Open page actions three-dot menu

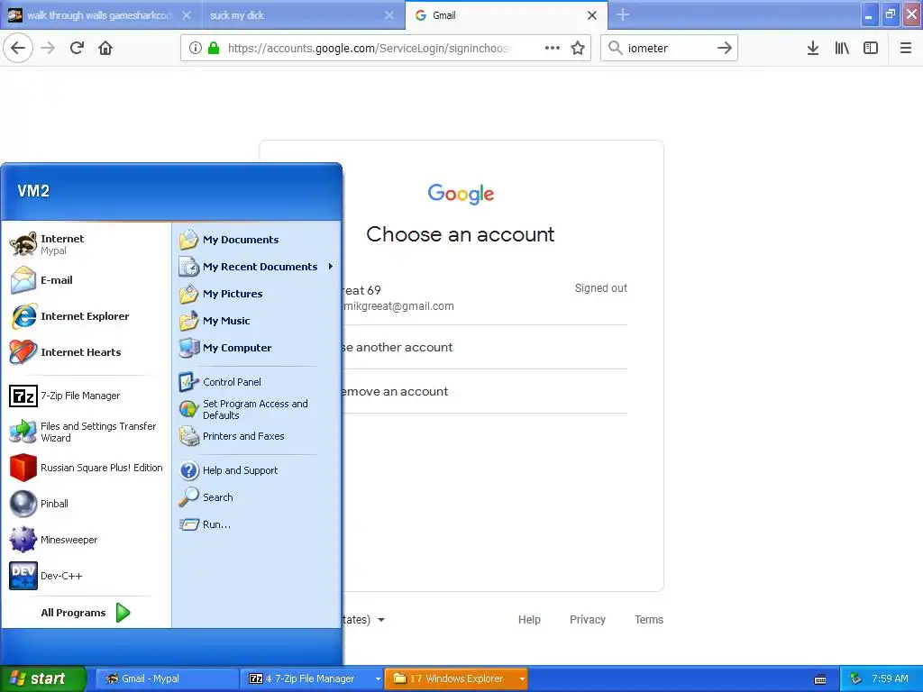pyautogui.click(x=553, y=48)
